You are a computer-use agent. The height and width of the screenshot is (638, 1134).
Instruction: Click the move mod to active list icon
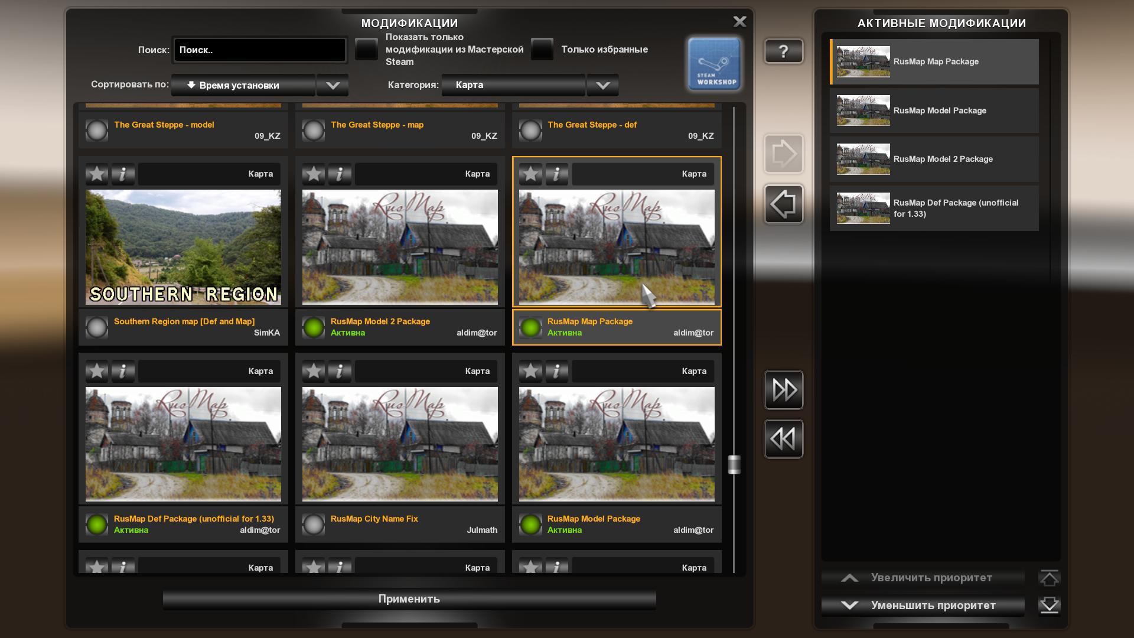[783, 155]
